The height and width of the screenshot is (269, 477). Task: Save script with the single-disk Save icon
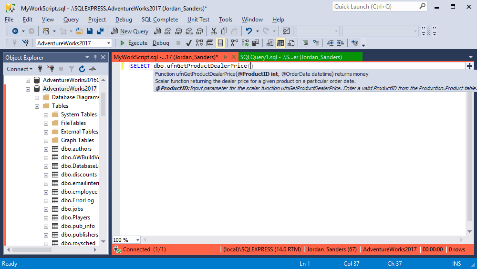click(x=90, y=31)
